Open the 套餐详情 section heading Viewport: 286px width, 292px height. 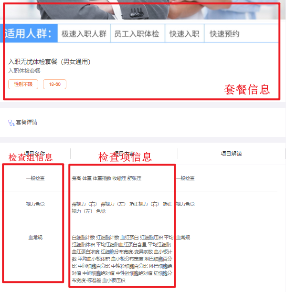click(x=26, y=122)
